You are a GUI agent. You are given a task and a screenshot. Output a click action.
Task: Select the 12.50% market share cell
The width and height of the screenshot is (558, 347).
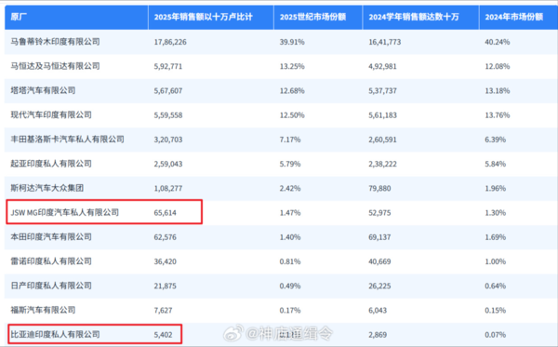(x=292, y=115)
